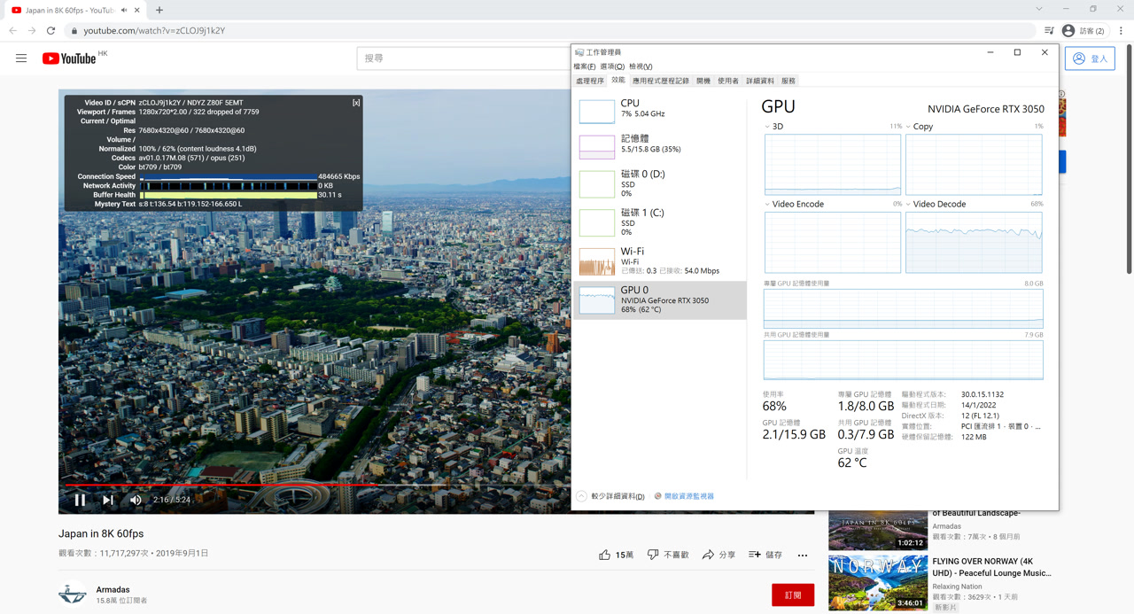Viewport: 1134px width, 614px height.
Task: Pause the YouTube video
Action: click(80, 500)
